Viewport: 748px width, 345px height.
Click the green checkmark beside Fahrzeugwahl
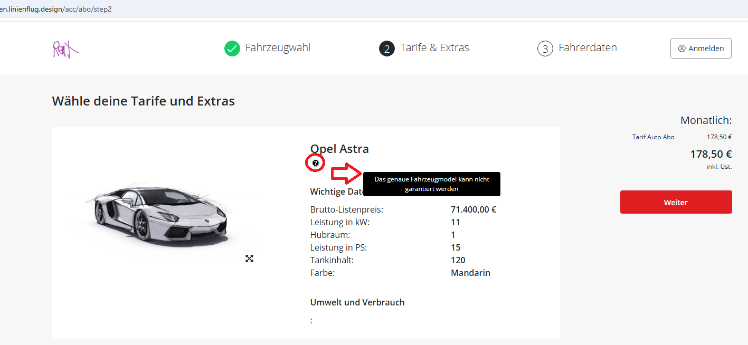click(x=232, y=49)
